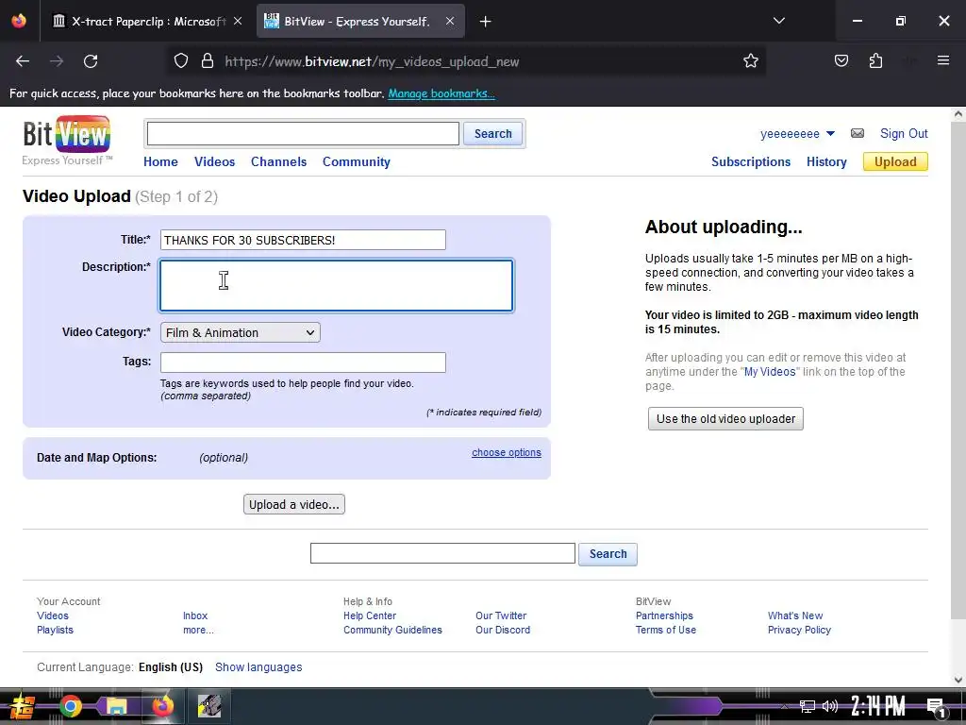
Task: Open footer Videos link
Action: click(x=53, y=615)
